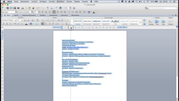The height and width of the screenshot is (101, 179).
Task: Open the Standard style dropdown in formatting toolbar
Action: 16,12
